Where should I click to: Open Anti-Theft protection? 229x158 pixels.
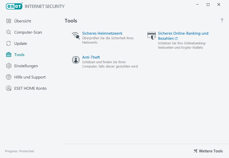91,57
